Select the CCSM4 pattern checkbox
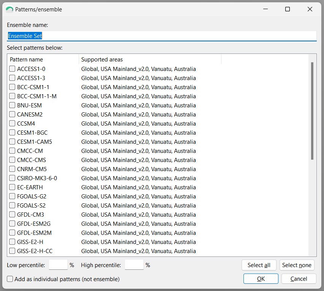The height and width of the screenshot is (291, 324). (x=12, y=123)
